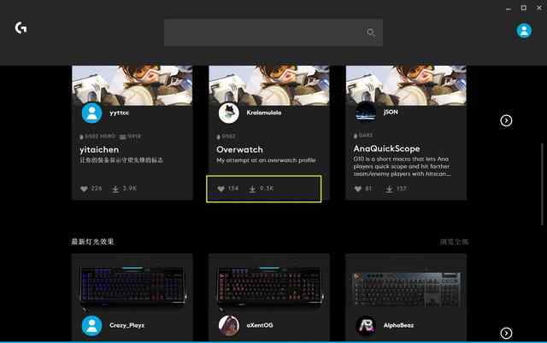Open the yyttcc card's Tracer banner image
This screenshot has width=547, height=343.
pos(132,85)
